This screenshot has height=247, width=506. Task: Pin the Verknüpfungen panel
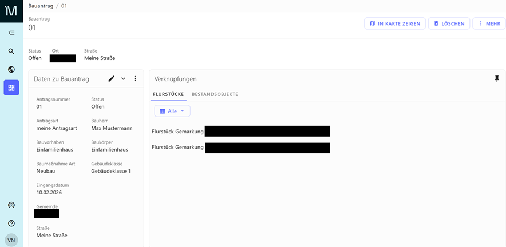click(497, 79)
